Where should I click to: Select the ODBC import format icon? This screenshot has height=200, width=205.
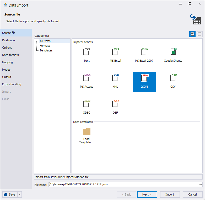tap(87, 104)
